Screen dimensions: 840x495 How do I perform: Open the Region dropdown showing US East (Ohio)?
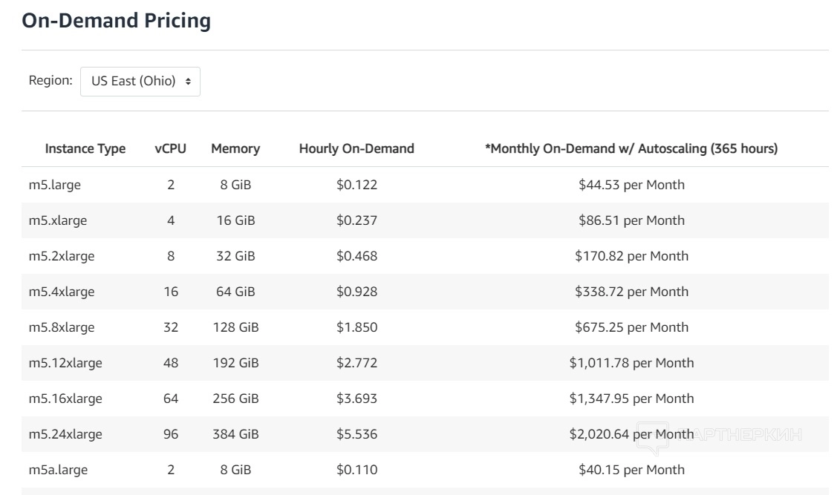(140, 82)
